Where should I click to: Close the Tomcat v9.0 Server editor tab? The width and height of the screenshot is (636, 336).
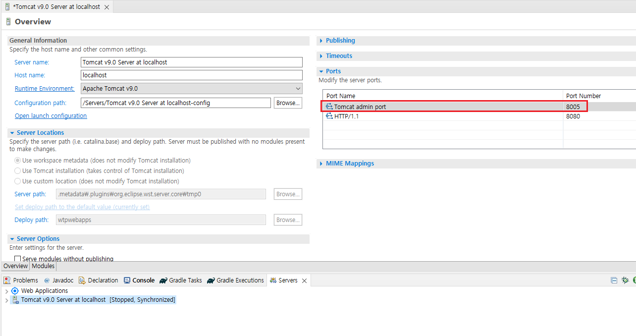tap(106, 7)
